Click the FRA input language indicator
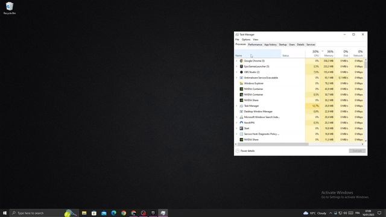386x217 pixels. pyautogui.click(x=358, y=213)
